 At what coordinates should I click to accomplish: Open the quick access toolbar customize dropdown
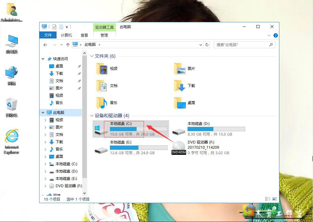coord(67,27)
